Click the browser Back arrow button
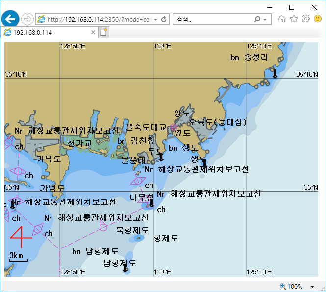This screenshot has height=292, width=326. coord(10,19)
